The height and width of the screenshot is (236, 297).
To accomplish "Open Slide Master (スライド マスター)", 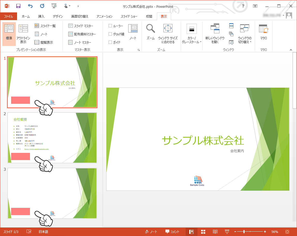I will click(81, 26).
